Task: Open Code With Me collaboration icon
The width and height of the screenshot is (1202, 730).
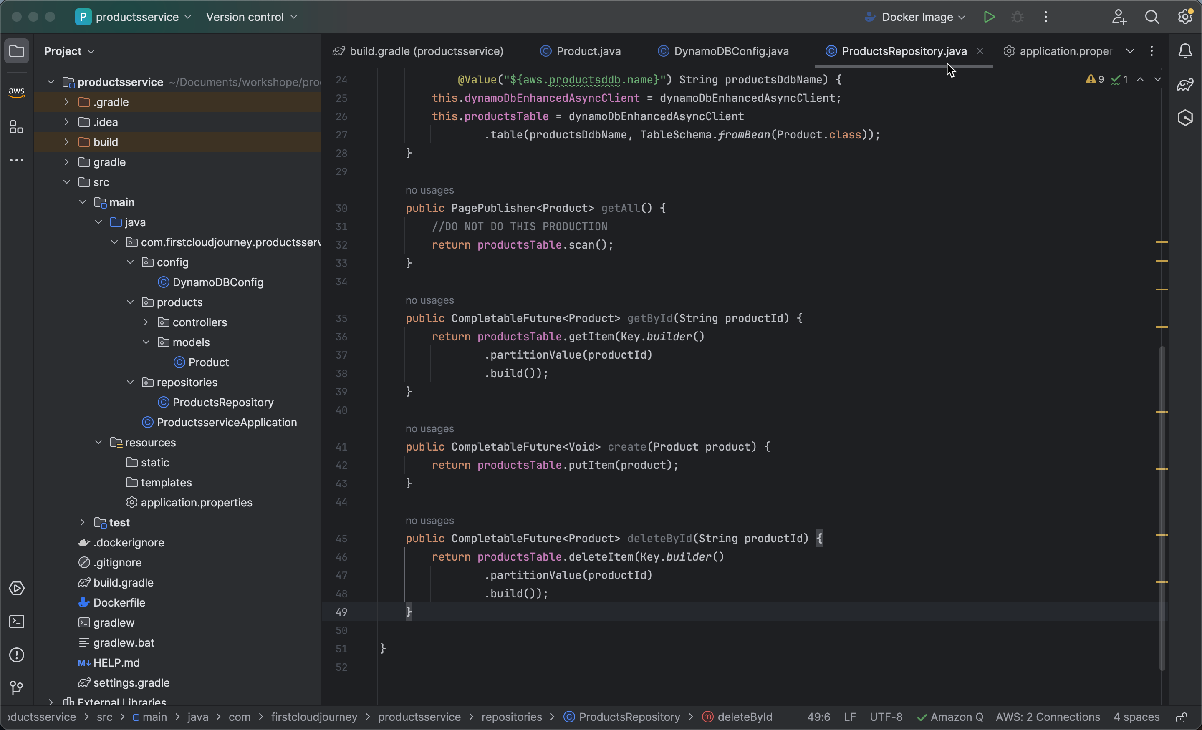Action: [x=1119, y=17]
